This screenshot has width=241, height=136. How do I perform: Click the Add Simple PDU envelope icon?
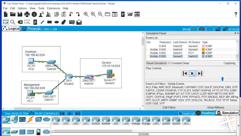[72, 22]
